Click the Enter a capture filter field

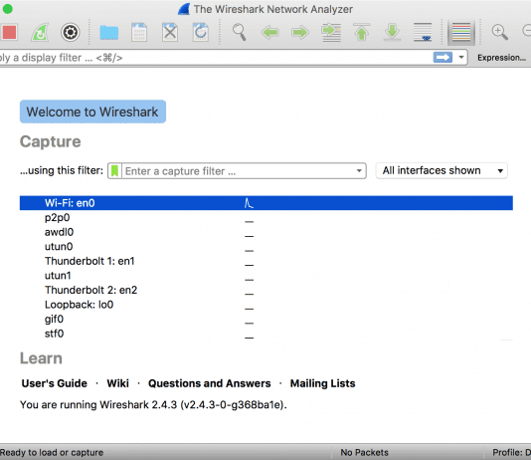tap(238, 171)
